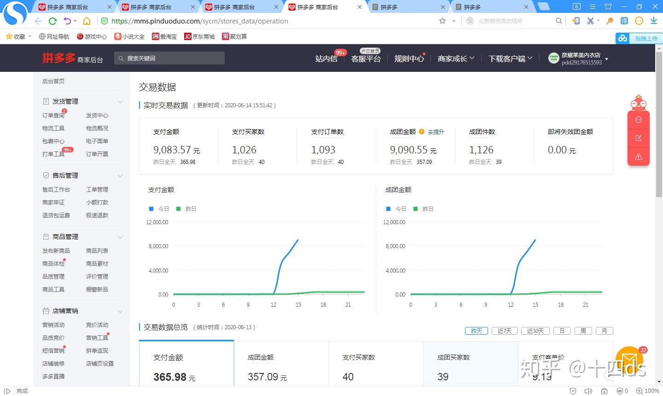Click the Sogou browser logo
The height and width of the screenshot is (396, 663).
point(15,14)
